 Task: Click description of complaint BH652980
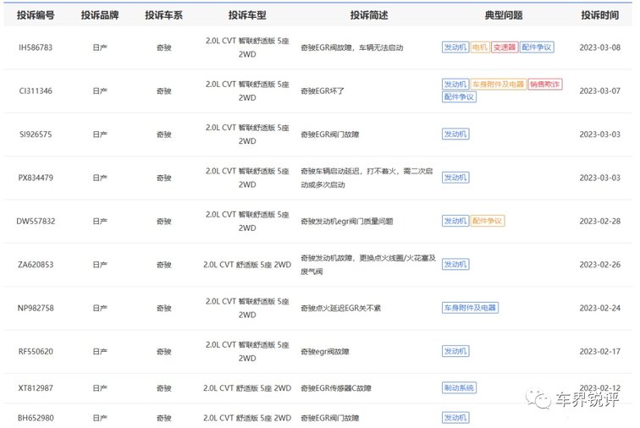[330, 418]
